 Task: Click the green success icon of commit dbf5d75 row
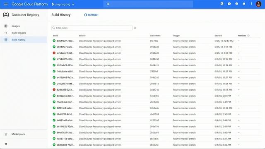[x=54, y=139]
